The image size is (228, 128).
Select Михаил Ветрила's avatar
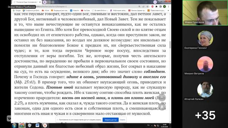(205, 64)
